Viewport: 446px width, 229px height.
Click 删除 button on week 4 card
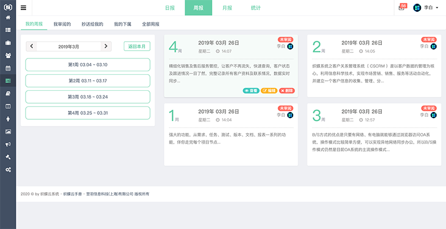point(287,91)
